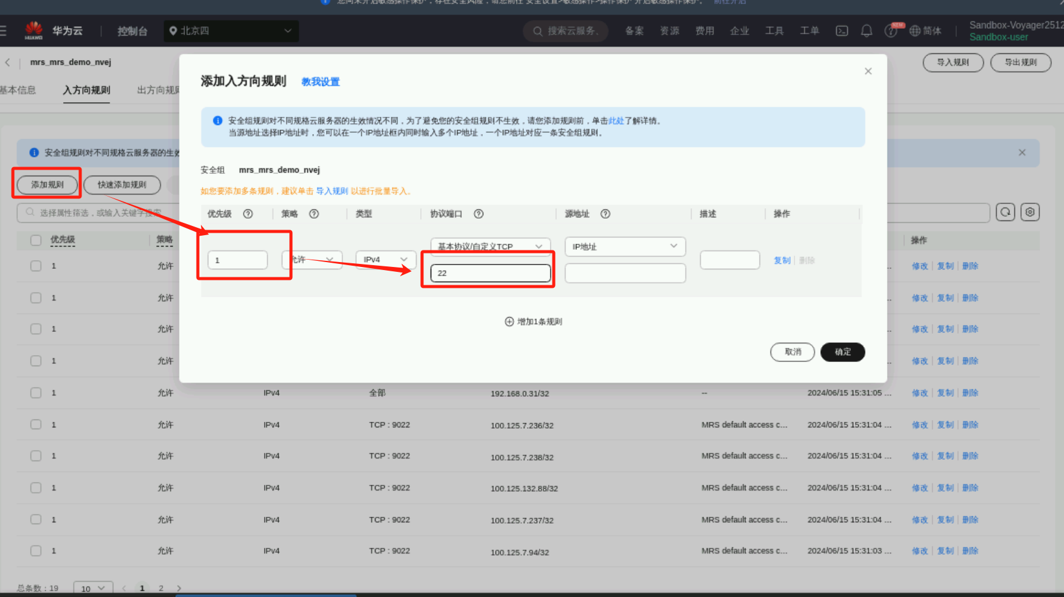The height and width of the screenshot is (597, 1064).
Task: Click the magnifier icon in the top search box
Action: click(x=538, y=31)
